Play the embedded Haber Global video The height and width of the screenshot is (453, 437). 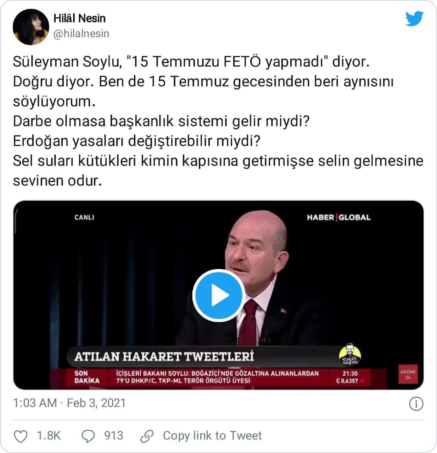pyautogui.click(x=218, y=295)
